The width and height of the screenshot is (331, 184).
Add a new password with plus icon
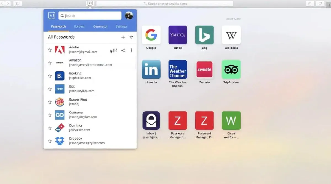123,37
